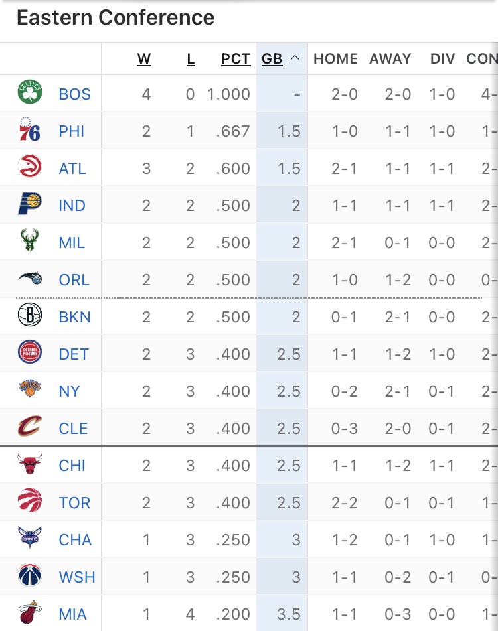Open the ORL team link
The height and width of the screenshot is (631, 498).
74,280
